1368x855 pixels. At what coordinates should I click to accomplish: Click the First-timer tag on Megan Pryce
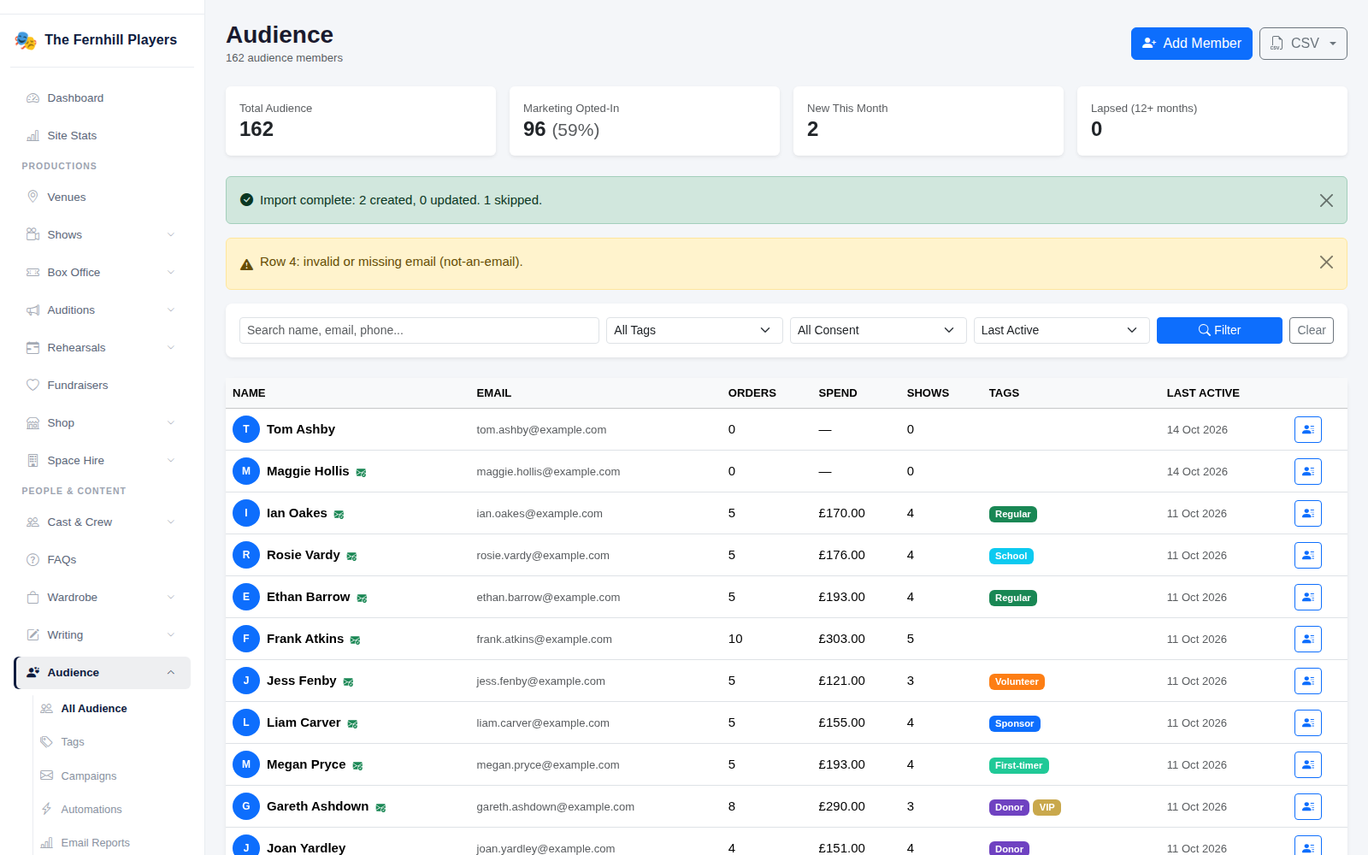coord(1019,765)
